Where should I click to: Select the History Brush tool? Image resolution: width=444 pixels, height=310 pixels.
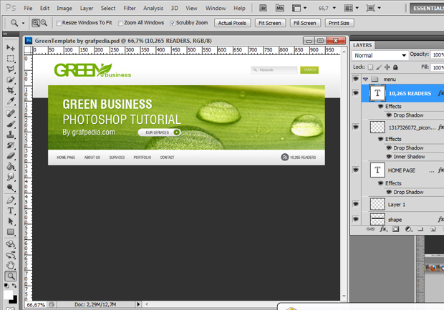coord(11,145)
